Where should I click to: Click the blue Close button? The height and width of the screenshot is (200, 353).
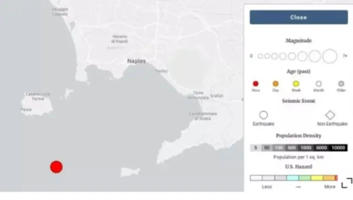(298, 17)
